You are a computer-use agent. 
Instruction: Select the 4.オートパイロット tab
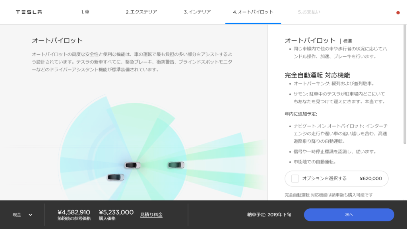tap(253, 12)
